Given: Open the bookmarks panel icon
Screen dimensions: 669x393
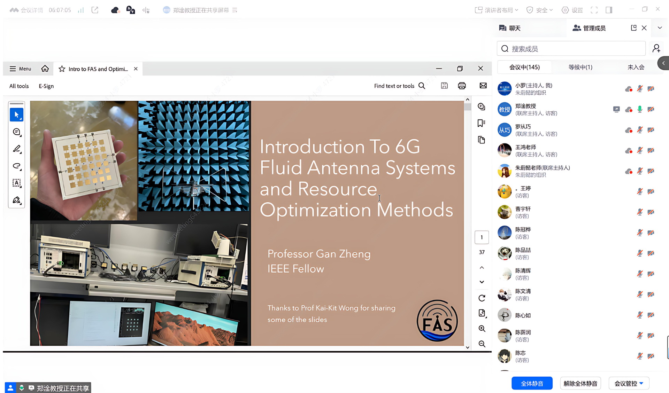Looking at the screenshot, I should 481,123.
